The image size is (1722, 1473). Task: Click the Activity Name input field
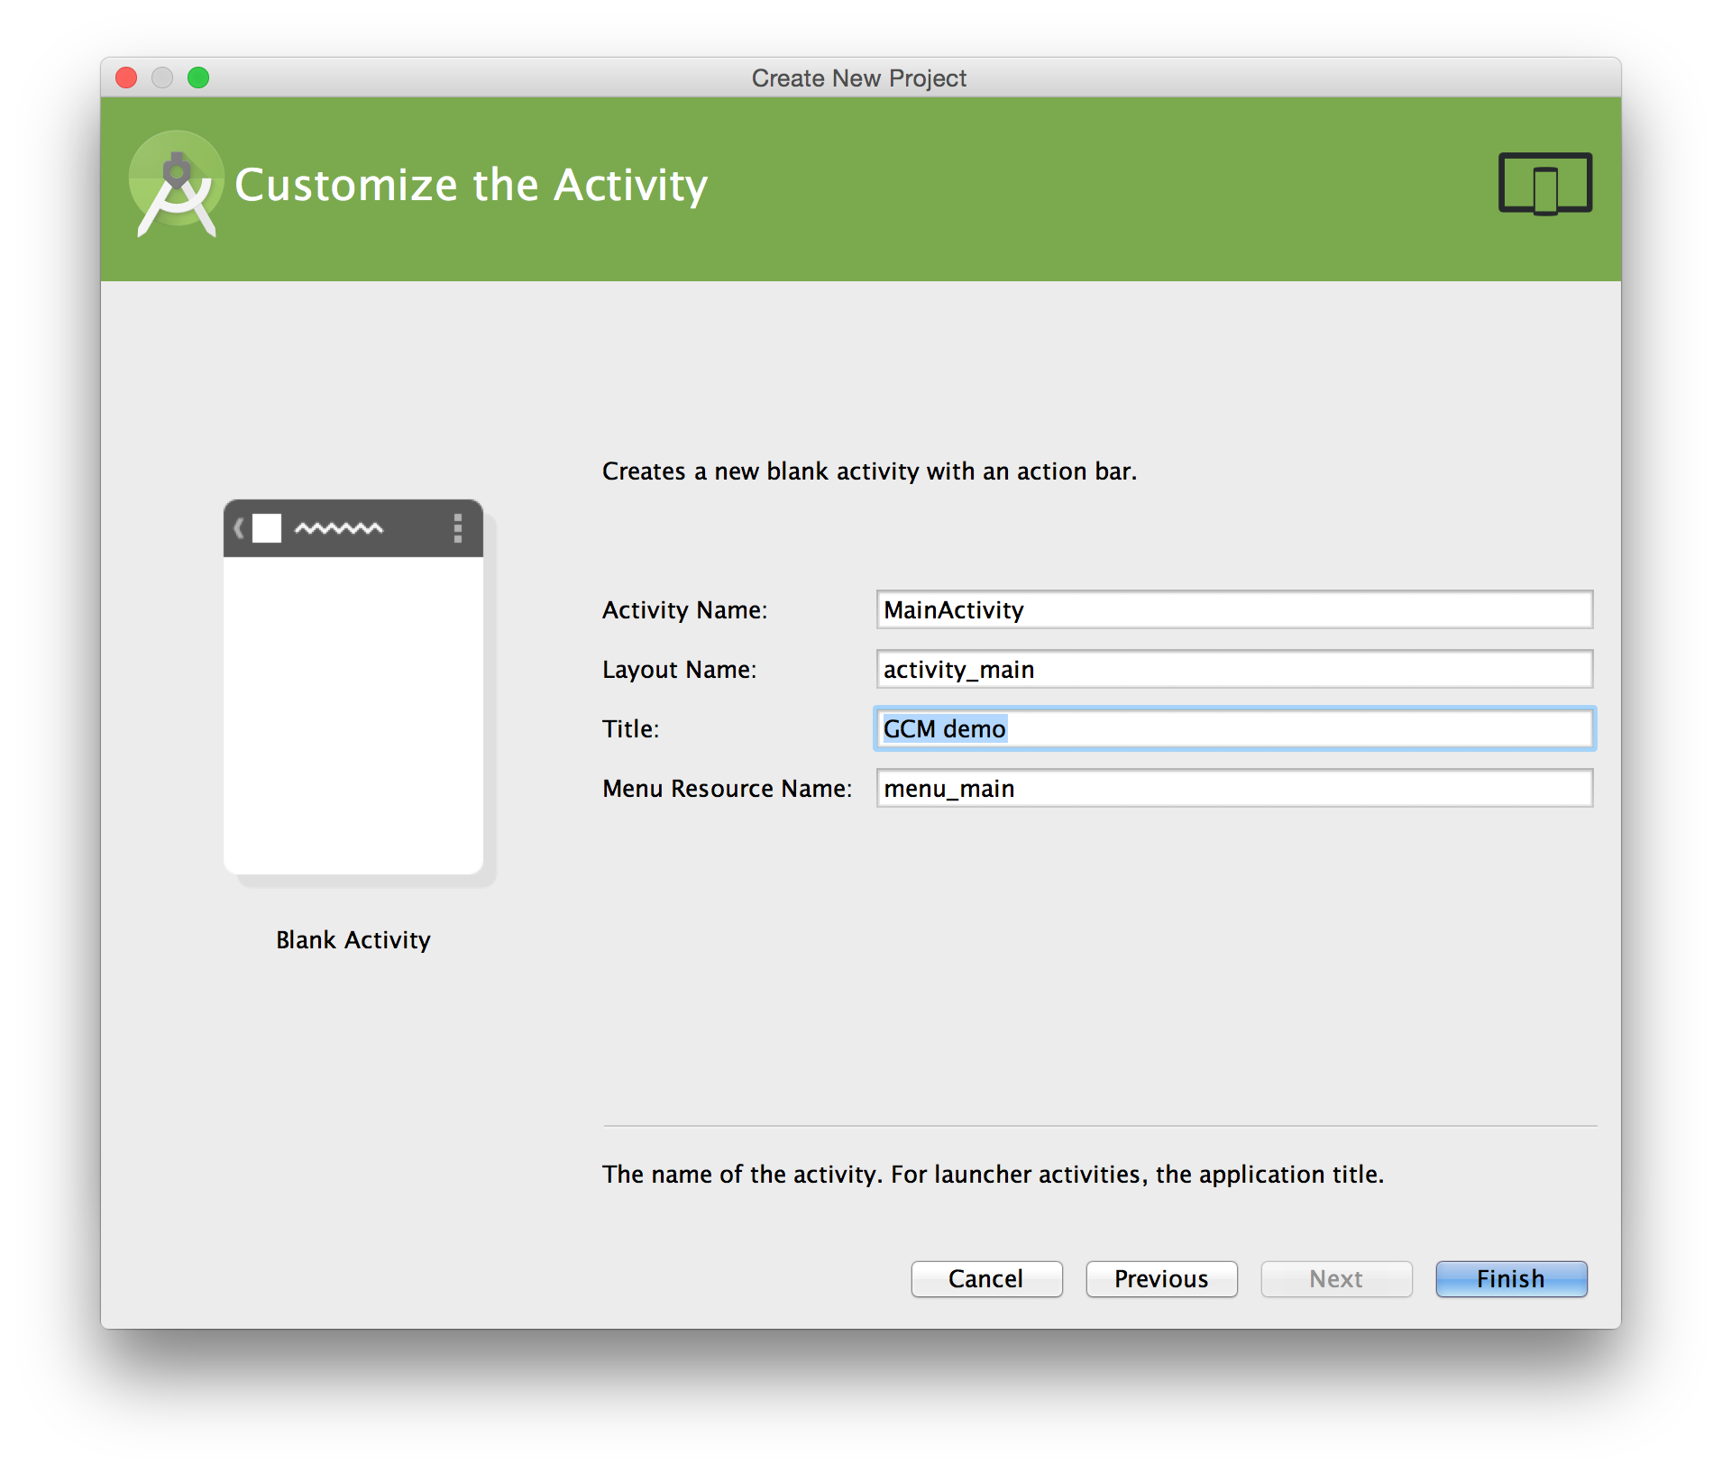(1234, 610)
